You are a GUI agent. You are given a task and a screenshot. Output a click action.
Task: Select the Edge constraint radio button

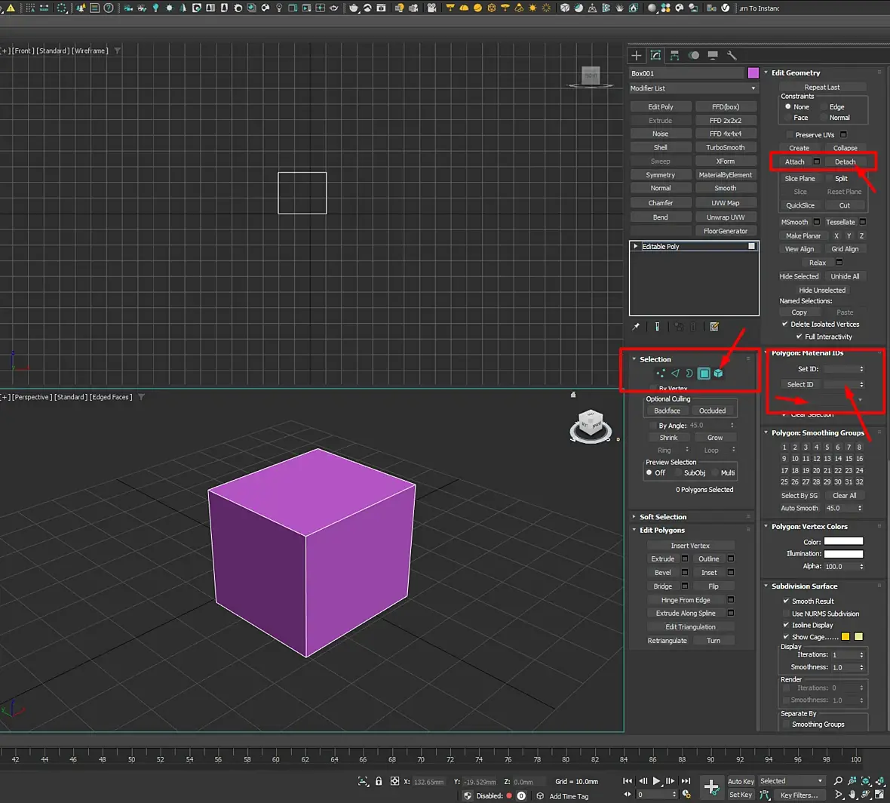click(824, 107)
